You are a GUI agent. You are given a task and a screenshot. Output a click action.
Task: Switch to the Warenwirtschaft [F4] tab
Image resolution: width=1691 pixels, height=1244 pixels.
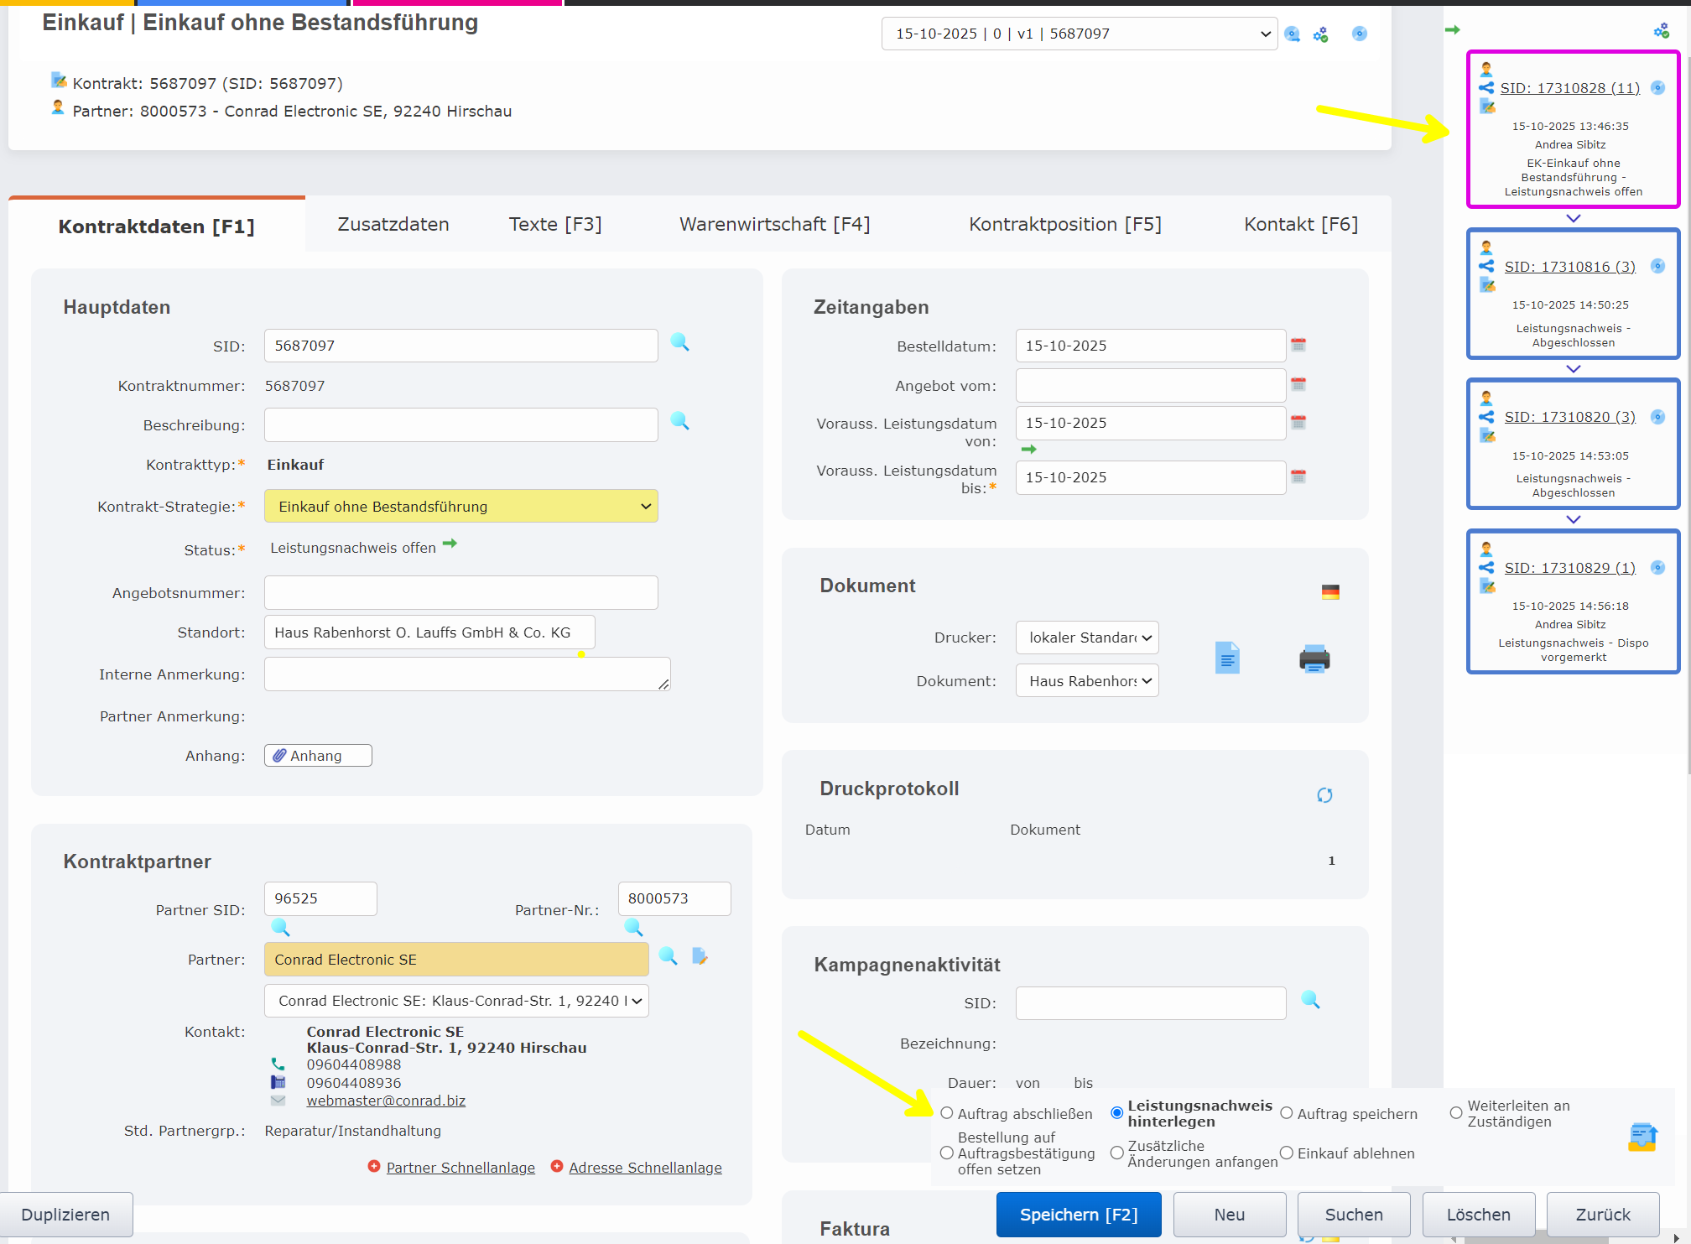tap(774, 225)
